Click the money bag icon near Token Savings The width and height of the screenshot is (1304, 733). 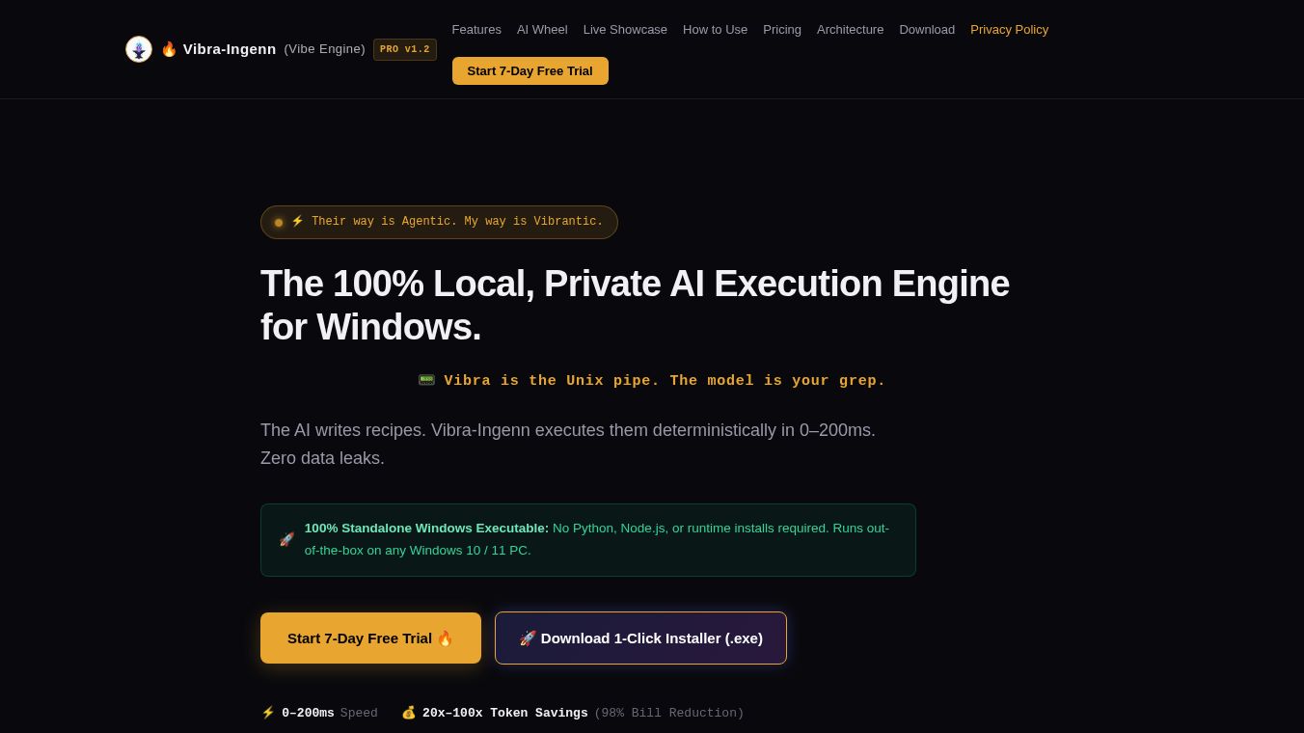click(x=409, y=713)
